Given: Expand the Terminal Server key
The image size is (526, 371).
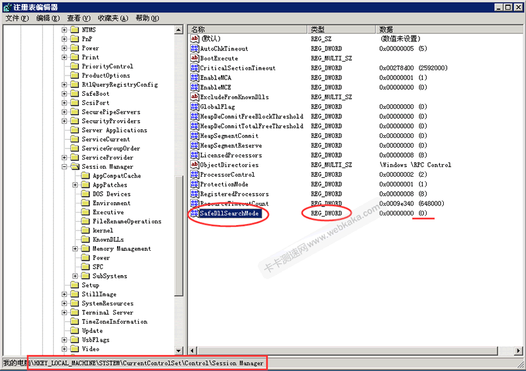Looking at the screenshot, I should coord(64,313).
